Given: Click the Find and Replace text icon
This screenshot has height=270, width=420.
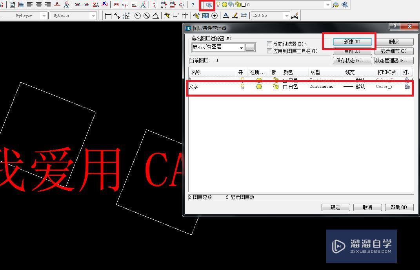Looking at the screenshot, I should pyautogui.click(x=67, y=4).
